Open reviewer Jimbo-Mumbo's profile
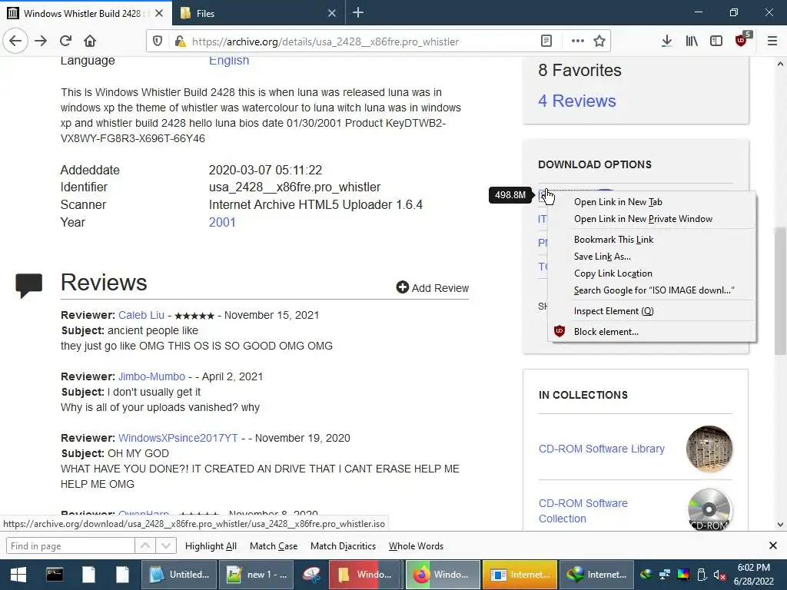 pyautogui.click(x=151, y=376)
